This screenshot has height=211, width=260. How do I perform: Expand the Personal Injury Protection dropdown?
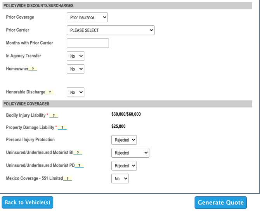[124, 140]
